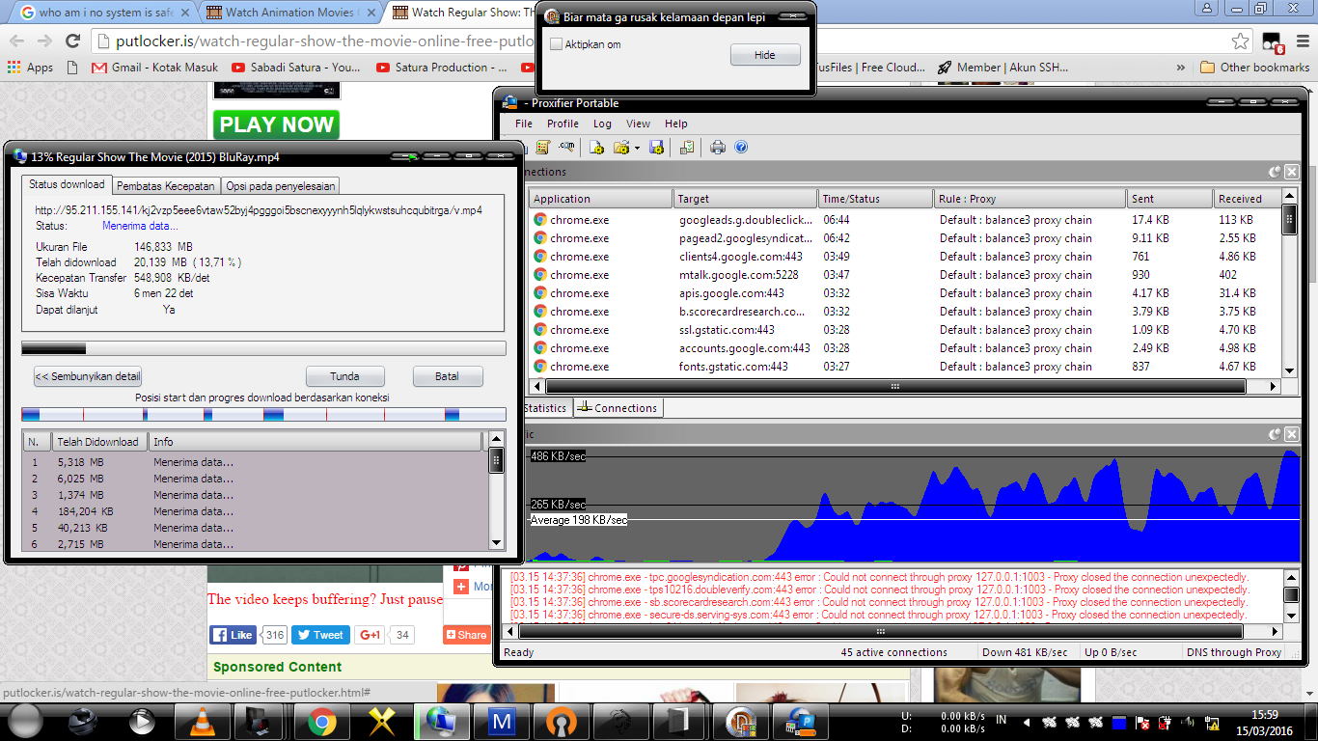The image size is (1318, 741).
Task: Open the Apps shortcut in bookmarks bar
Action: pyautogui.click(x=30, y=68)
